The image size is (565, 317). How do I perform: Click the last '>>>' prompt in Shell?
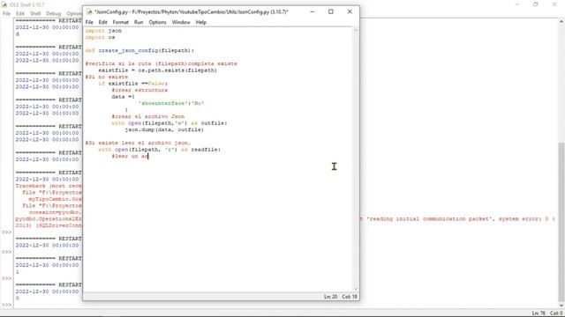coord(6,306)
